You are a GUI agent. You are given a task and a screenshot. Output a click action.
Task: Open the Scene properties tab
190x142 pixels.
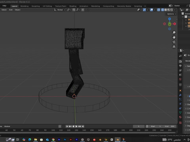[x=180, y=75]
